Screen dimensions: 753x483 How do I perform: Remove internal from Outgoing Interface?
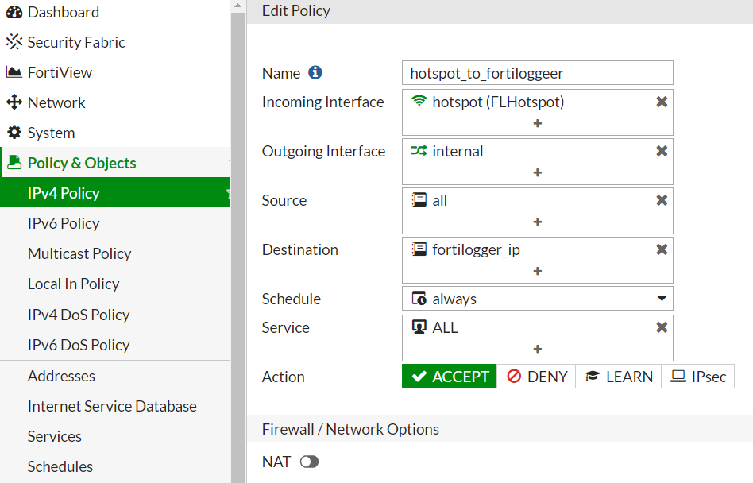click(662, 151)
